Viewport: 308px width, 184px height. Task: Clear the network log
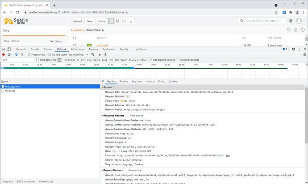pos(9,54)
